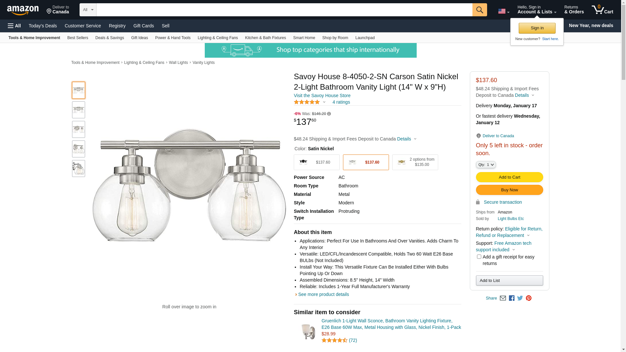Select the black color swatch option
Viewport: 626px width, 352px height.
(317, 162)
